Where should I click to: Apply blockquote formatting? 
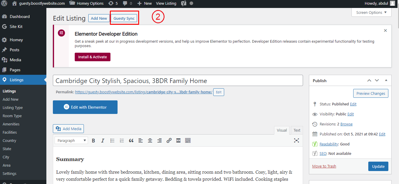pyautogui.click(x=131, y=140)
